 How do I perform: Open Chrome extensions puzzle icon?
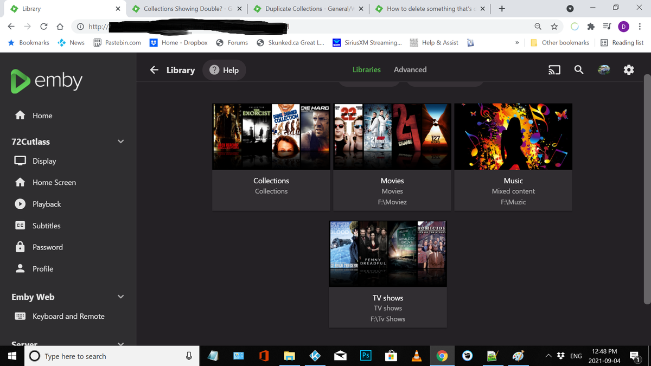click(x=591, y=27)
